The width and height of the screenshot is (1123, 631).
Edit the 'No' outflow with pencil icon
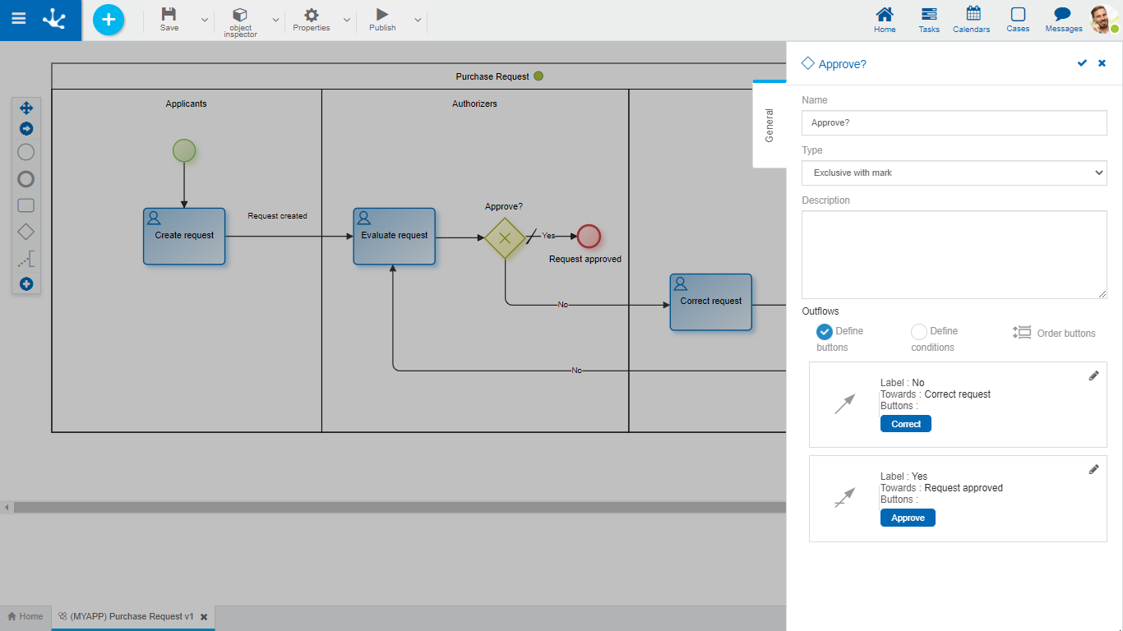click(x=1093, y=375)
